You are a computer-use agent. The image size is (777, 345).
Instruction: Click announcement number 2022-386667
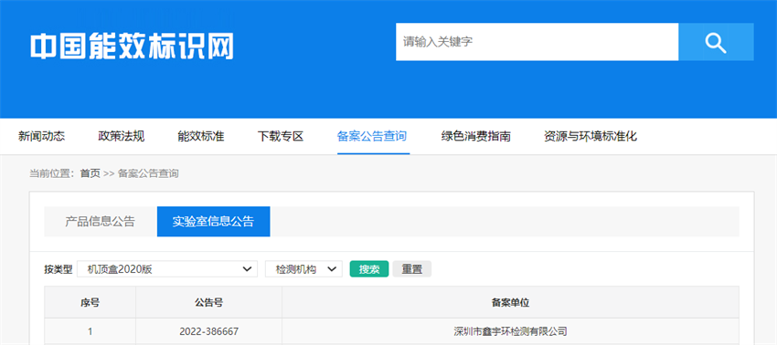tap(208, 331)
